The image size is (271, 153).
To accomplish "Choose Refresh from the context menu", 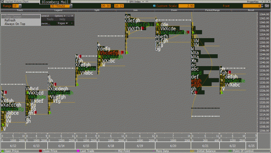I will (x=10, y=20).
